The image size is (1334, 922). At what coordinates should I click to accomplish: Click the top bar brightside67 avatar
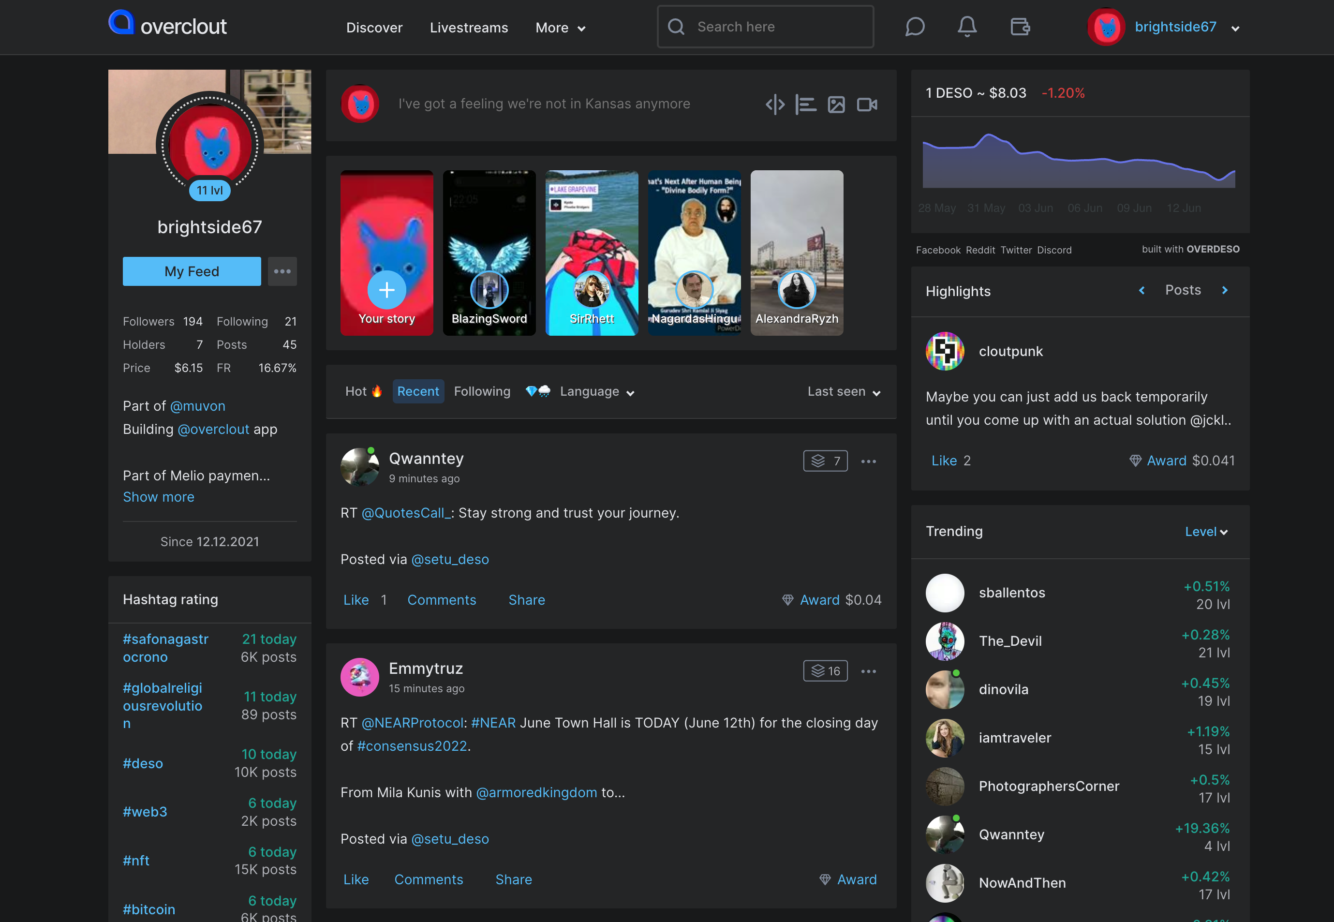(1107, 27)
